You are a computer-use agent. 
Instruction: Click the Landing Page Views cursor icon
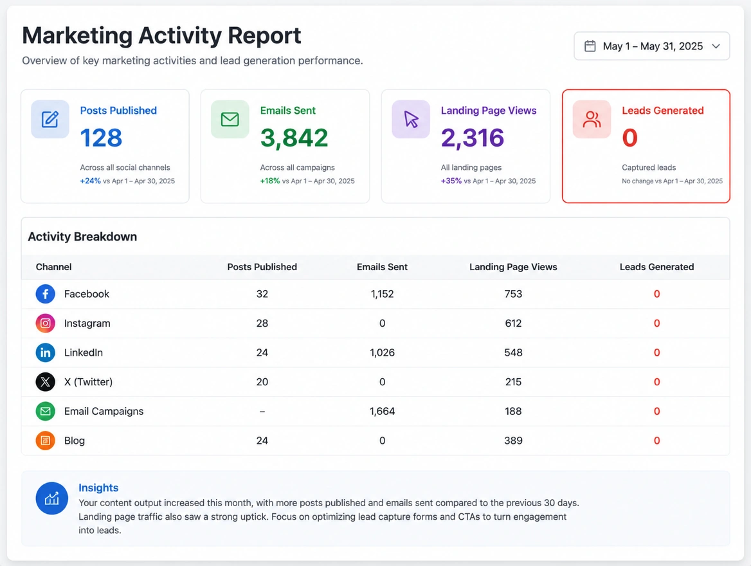coord(411,120)
